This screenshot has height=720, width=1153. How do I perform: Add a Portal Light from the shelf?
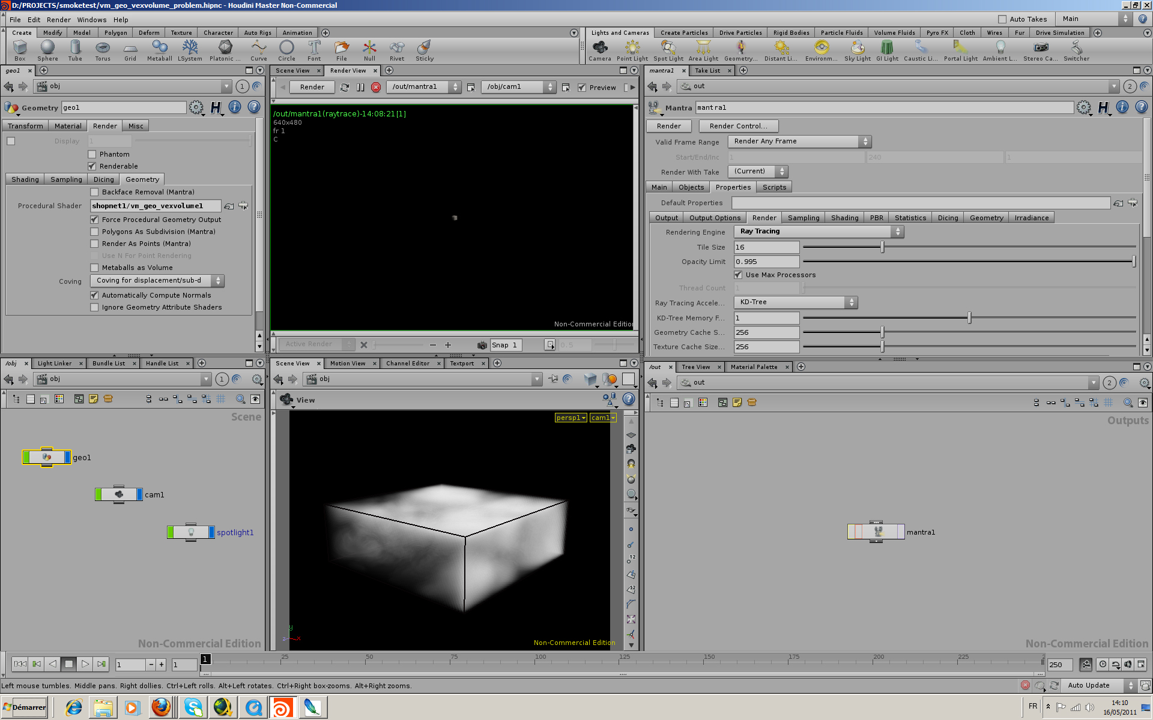coord(960,50)
